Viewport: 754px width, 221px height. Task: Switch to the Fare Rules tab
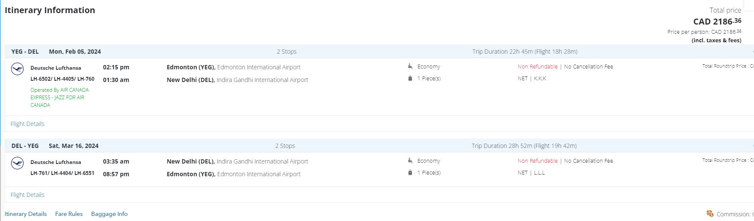(x=69, y=214)
